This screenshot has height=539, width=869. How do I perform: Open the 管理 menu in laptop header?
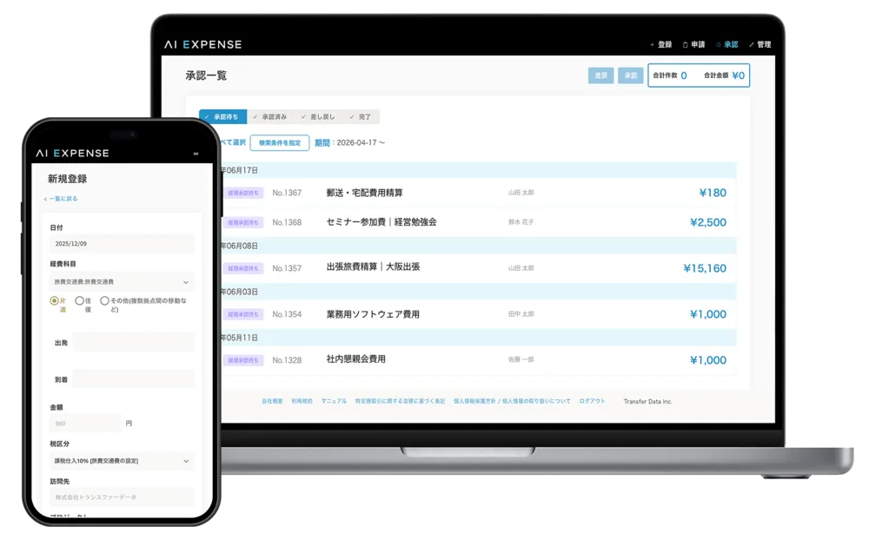point(760,44)
